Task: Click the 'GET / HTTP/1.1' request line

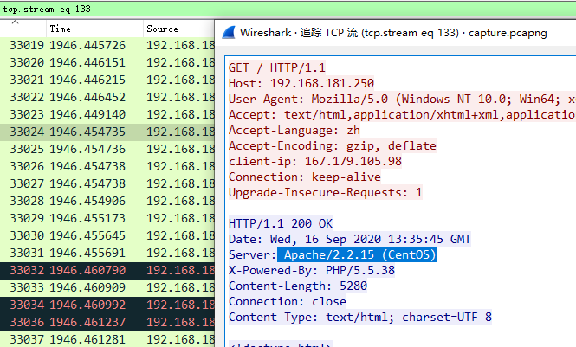Action: pos(276,67)
